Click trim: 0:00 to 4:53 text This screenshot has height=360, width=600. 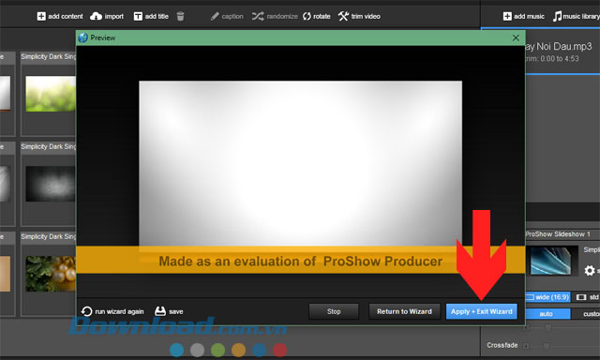click(552, 58)
